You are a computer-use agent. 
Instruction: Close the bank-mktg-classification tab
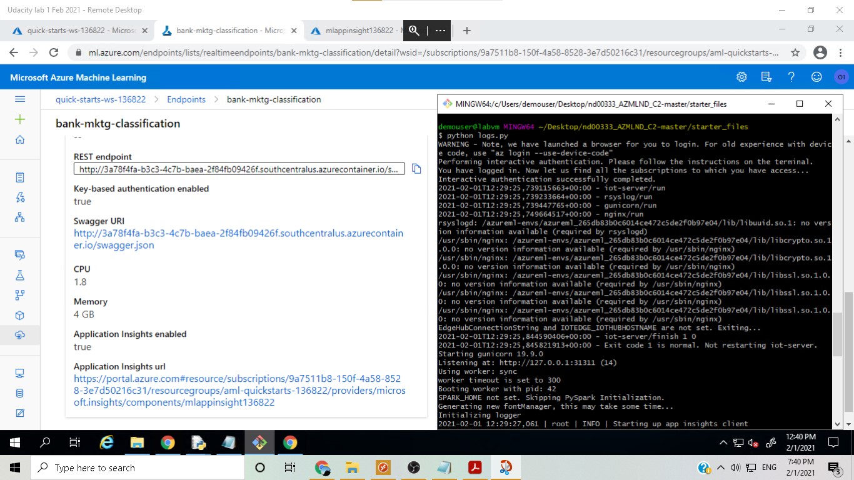click(293, 30)
